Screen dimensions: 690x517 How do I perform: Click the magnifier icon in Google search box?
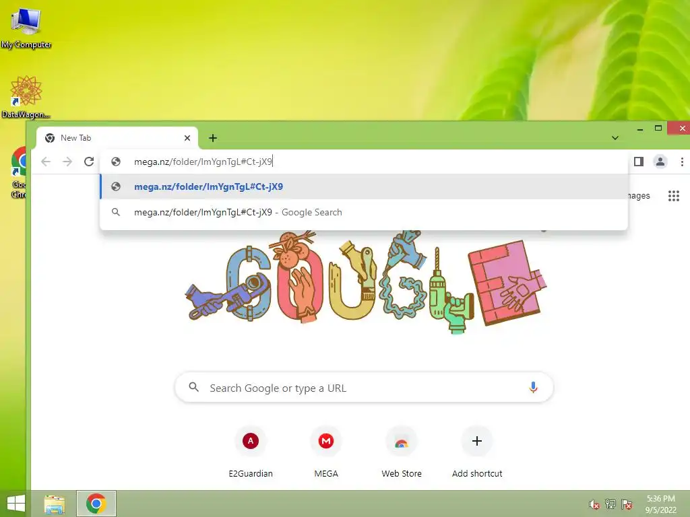click(x=193, y=387)
